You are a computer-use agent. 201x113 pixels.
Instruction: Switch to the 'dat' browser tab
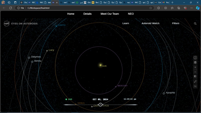point(47,2)
